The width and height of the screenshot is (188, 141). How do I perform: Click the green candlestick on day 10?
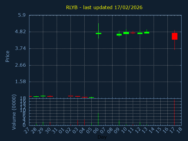click(126, 33)
